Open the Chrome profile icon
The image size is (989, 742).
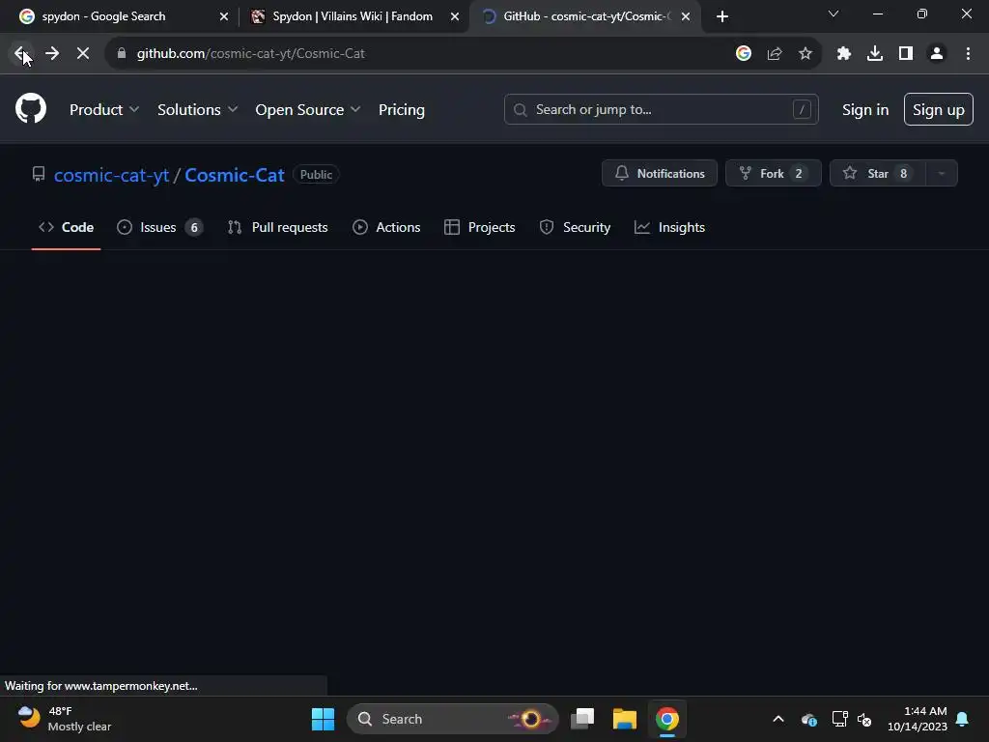tap(937, 53)
